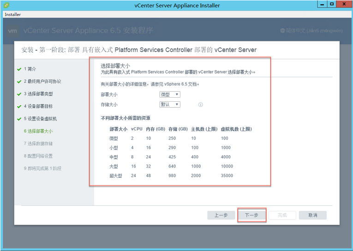Image resolution: width=353 pixels, height=251 pixels.
Task: Click step 8 配置网络设置
Action: [x=38, y=156]
